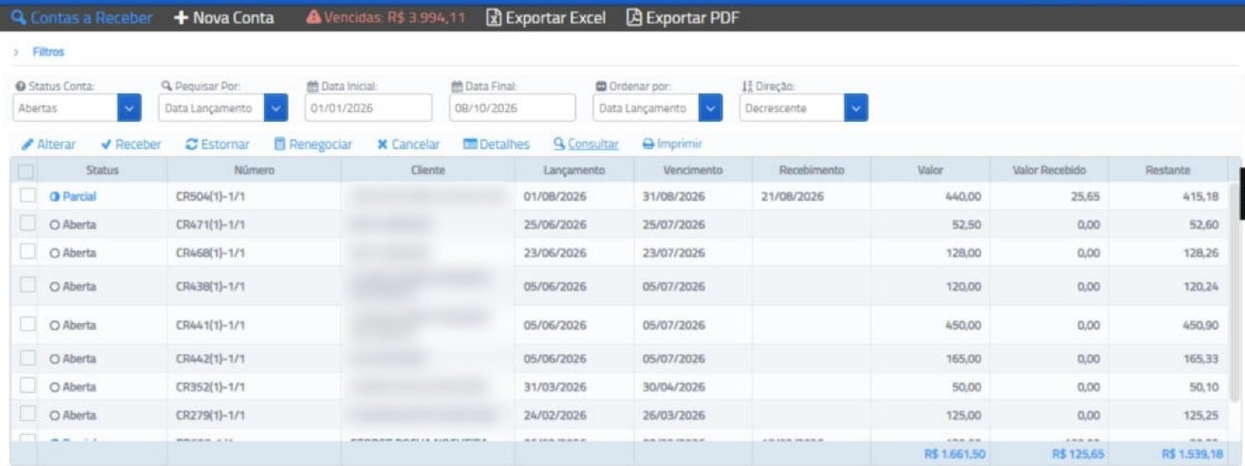This screenshot has height=466, width=1245.
Task: Check the row CR438(1)-1/1 checkbox
Action: (28, 284)
